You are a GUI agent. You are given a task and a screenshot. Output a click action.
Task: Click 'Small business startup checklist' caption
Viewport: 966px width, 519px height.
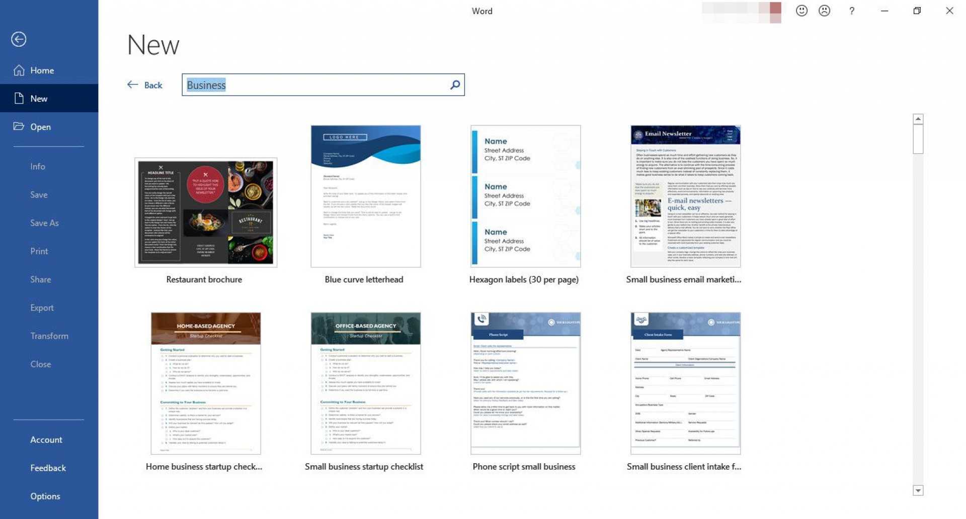pyautogui.click(x=364, y=466)
